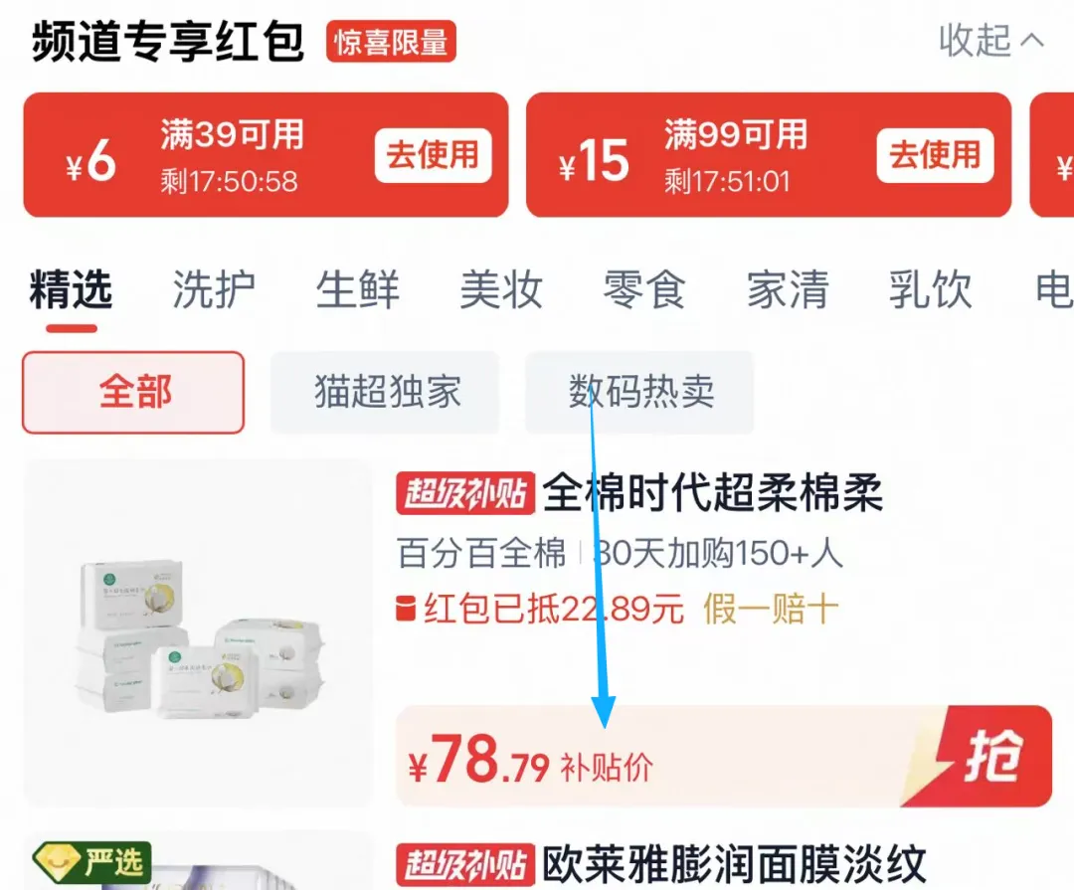Open the 美妆 category tab
Image resolution: width=1074 pixels, height=890 pixels.
(501, 289)
